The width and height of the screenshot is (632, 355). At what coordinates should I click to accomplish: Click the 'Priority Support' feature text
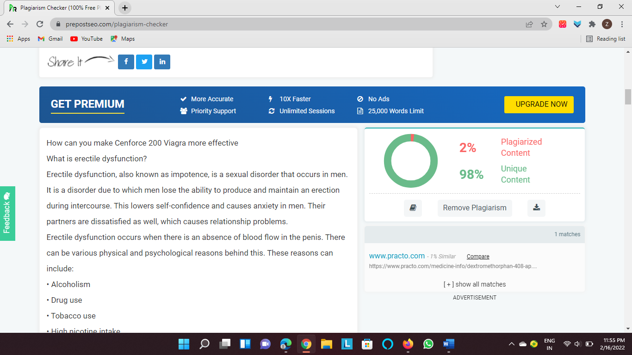(213, 111)
